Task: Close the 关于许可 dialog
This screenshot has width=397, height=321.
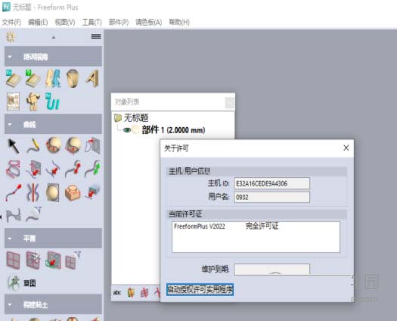Action: 346,148
